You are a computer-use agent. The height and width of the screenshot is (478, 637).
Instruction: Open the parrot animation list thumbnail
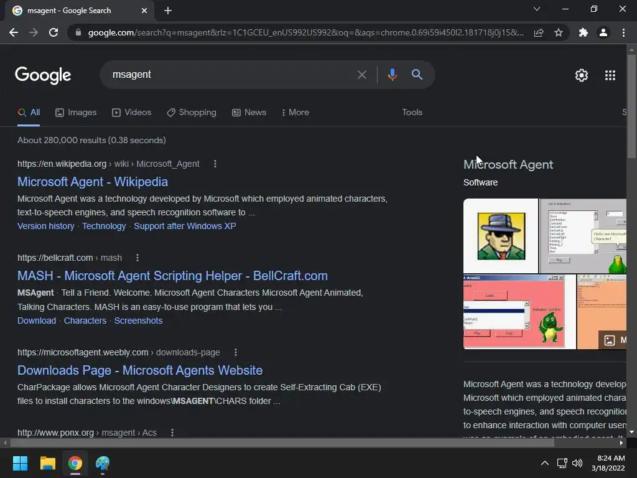coord(583,236)
